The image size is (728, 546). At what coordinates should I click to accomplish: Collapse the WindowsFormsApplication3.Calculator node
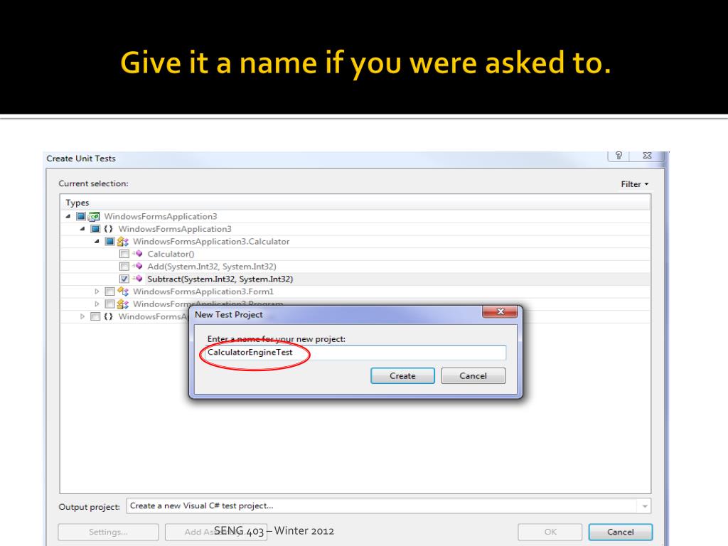click(97, 242)
